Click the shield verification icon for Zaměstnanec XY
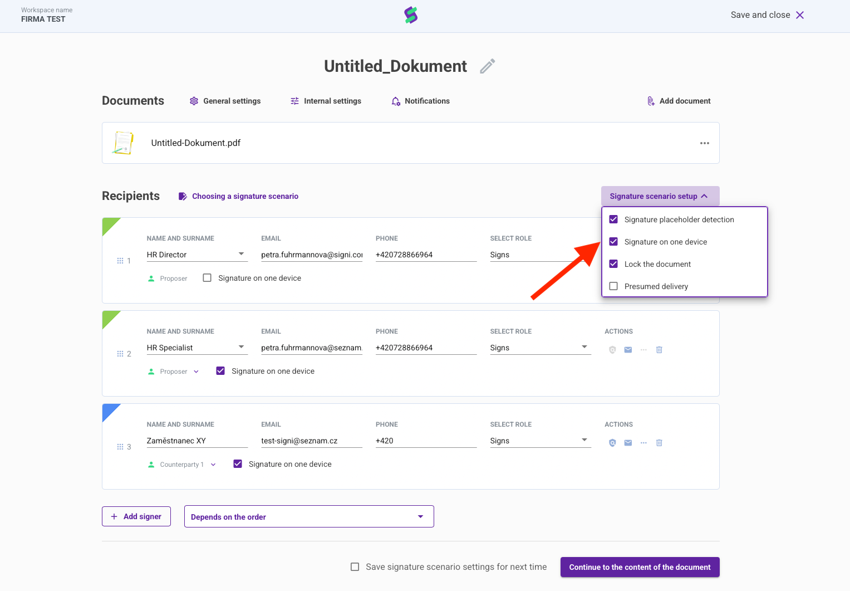The image size is (850, 591). [x=612, y=443]
